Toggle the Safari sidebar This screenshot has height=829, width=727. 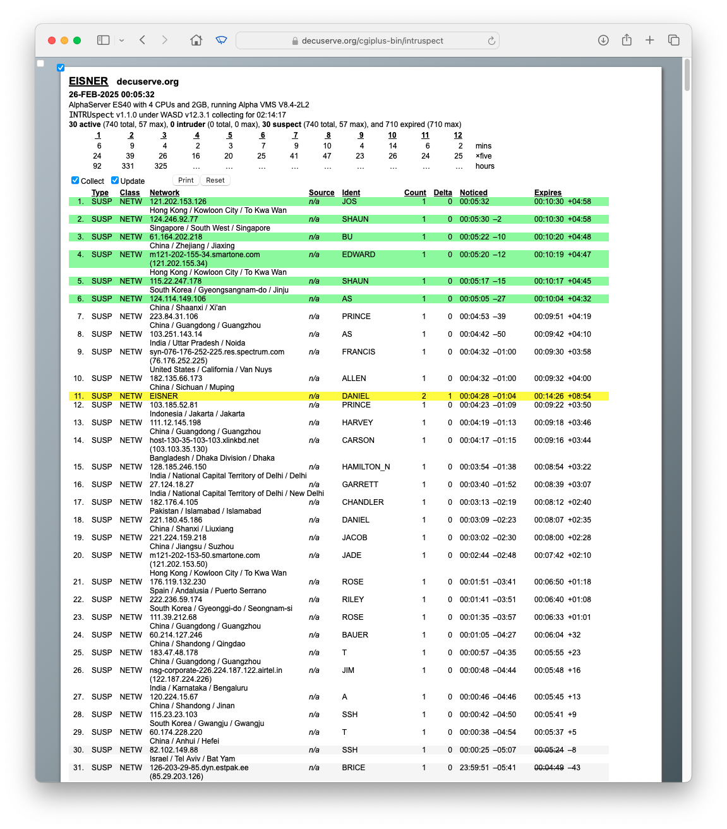[x=104, y=40]
